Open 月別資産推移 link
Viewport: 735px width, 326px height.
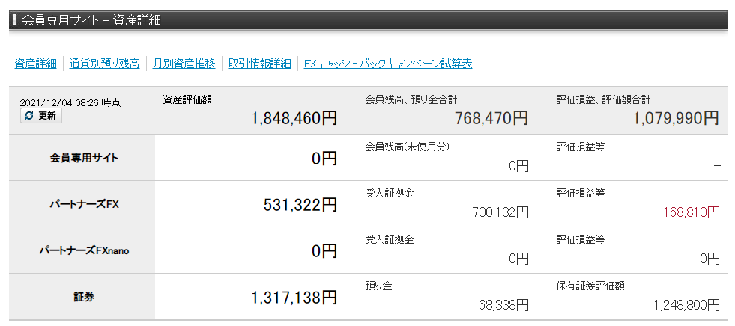184,64
